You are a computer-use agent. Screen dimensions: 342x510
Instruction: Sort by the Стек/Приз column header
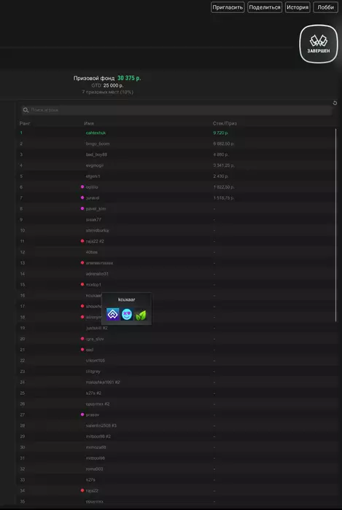coord(225,124)
